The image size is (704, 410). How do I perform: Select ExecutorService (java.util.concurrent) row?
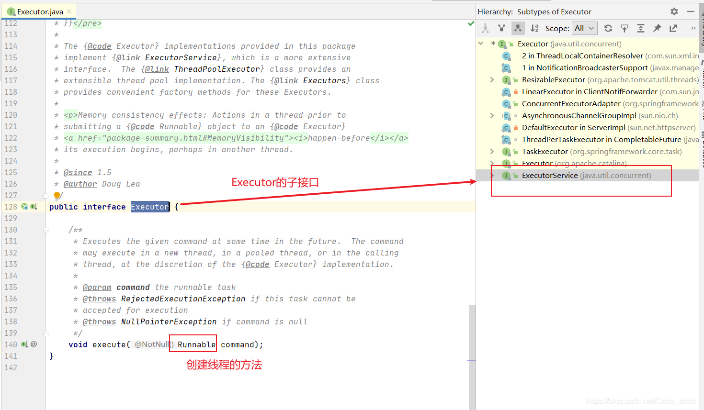tap(588, 175)
